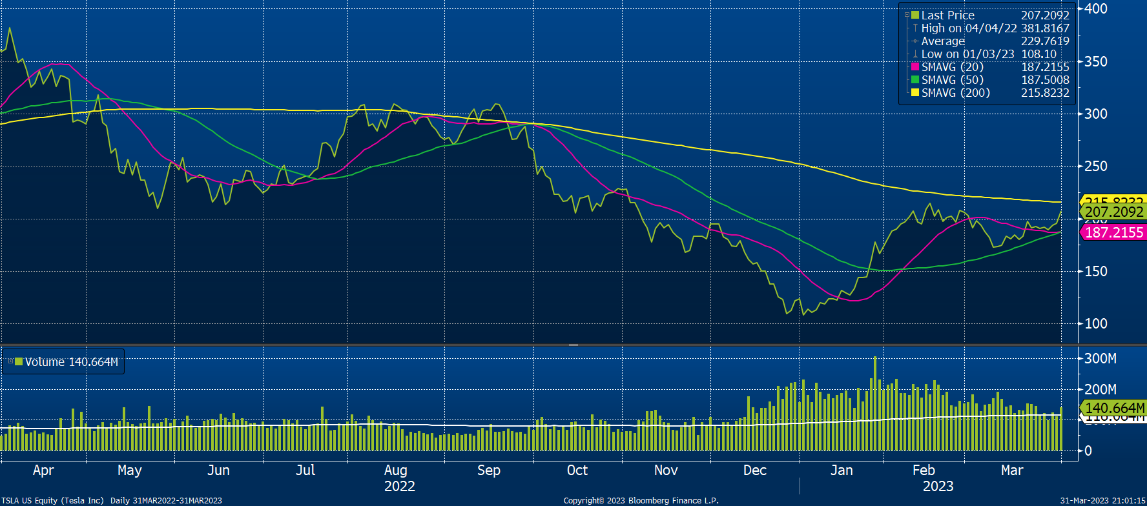The image size is (1147, 506).
Task: Select the High on 04/04/22 legend row
Action: point(995,28)
